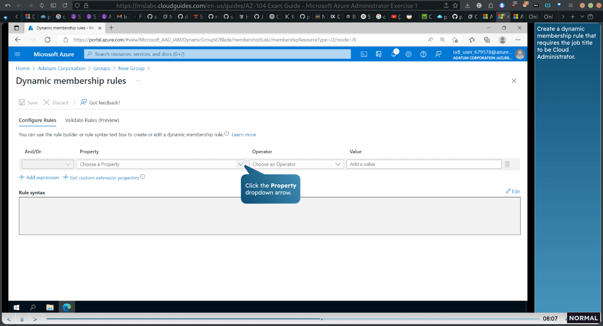This screenshot has height=326, width=603.
Task: Open the outer browser tab list dropdown
Action: click(582, 17)
